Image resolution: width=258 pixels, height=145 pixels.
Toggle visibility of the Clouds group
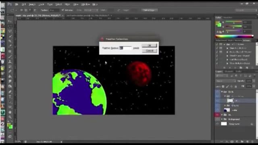tap(217, 106)
